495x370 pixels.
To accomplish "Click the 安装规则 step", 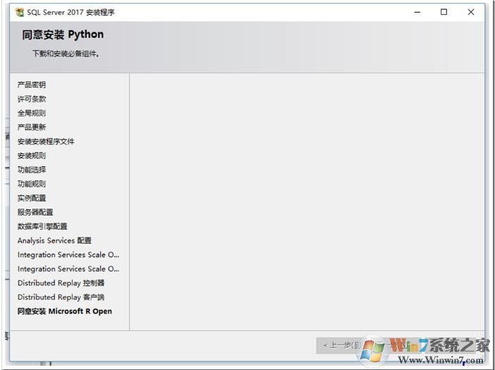I will (32, 156).
